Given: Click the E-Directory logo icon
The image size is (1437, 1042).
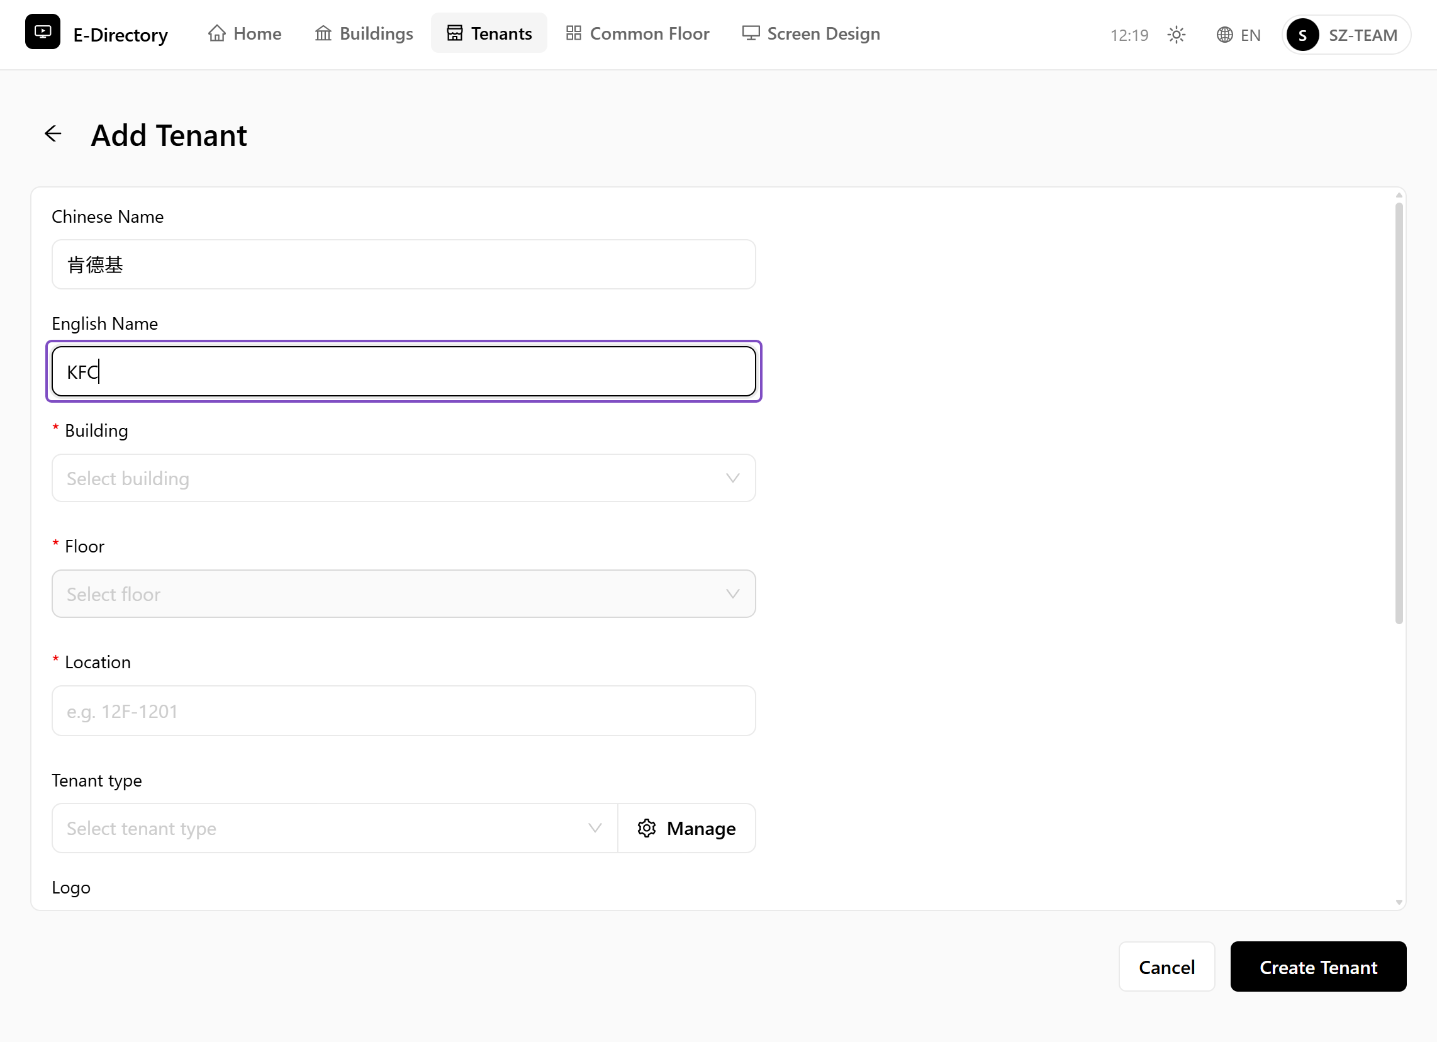Looking at the screenshot, I should click(x=42, y=31).
